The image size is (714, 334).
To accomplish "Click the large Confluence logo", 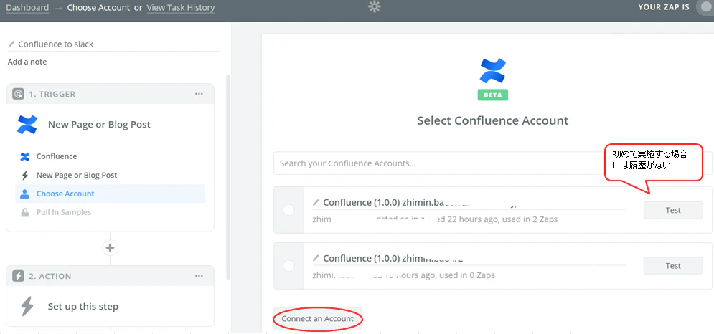I will (x=493, y=71).
